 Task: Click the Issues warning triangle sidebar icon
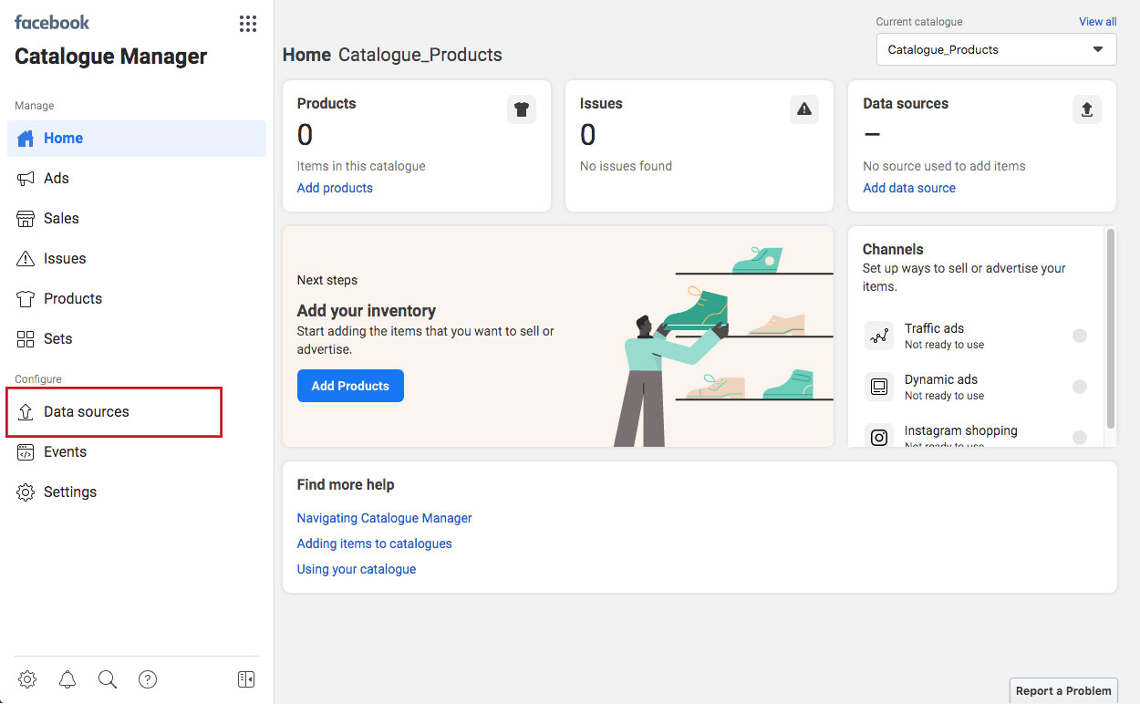[26, 259]
